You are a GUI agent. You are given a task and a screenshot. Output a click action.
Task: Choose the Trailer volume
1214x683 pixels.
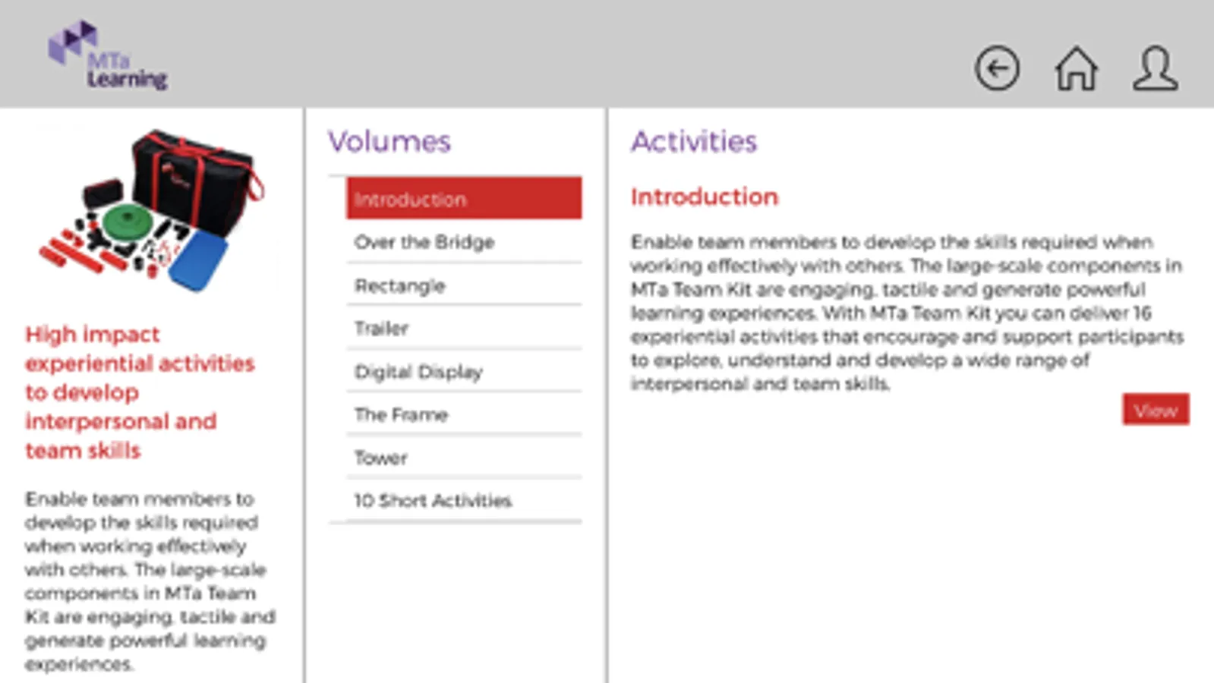(464, 328)
